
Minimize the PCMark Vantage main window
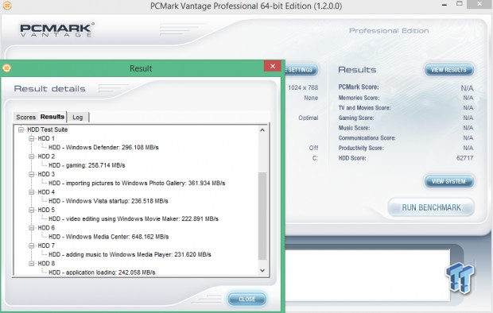coord(444,5)
